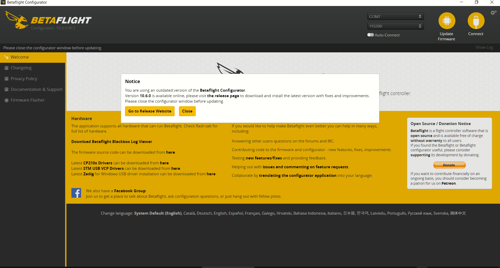Change language to 日本語

coord(349,213)
